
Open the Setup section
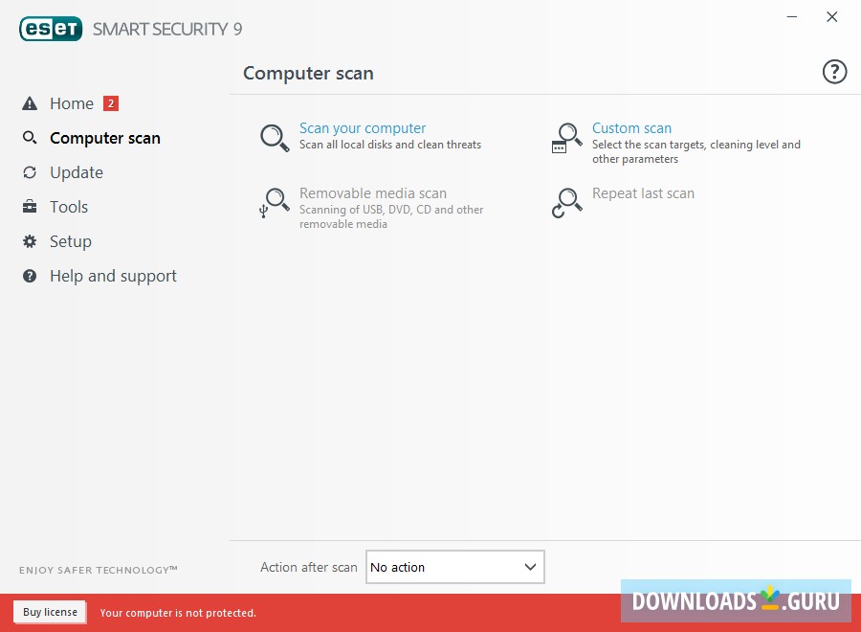[70, 241]
